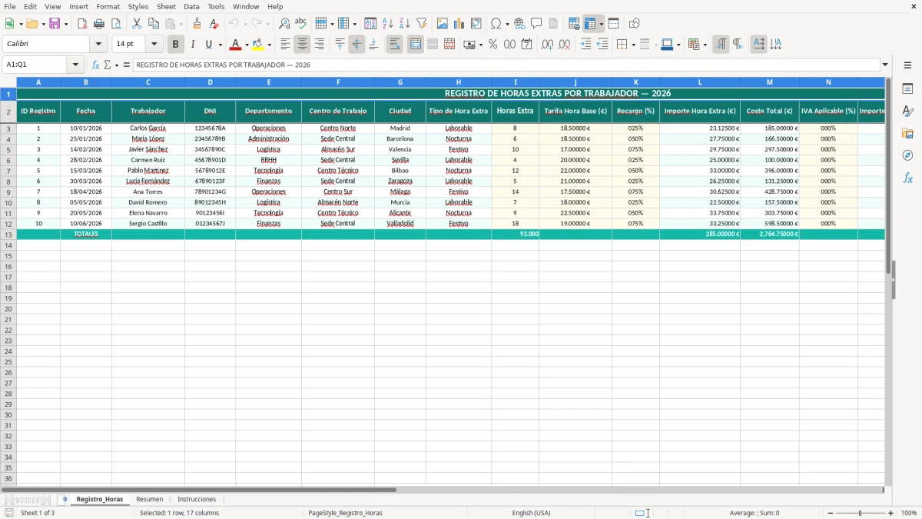This screenshot has width=922, height=519.
Task: Click the Copy icon
Action: coord(154,24)
